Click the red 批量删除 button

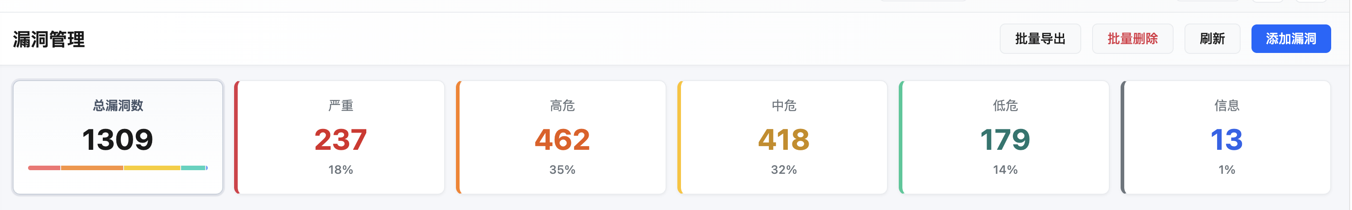[x=1132, y=39]
